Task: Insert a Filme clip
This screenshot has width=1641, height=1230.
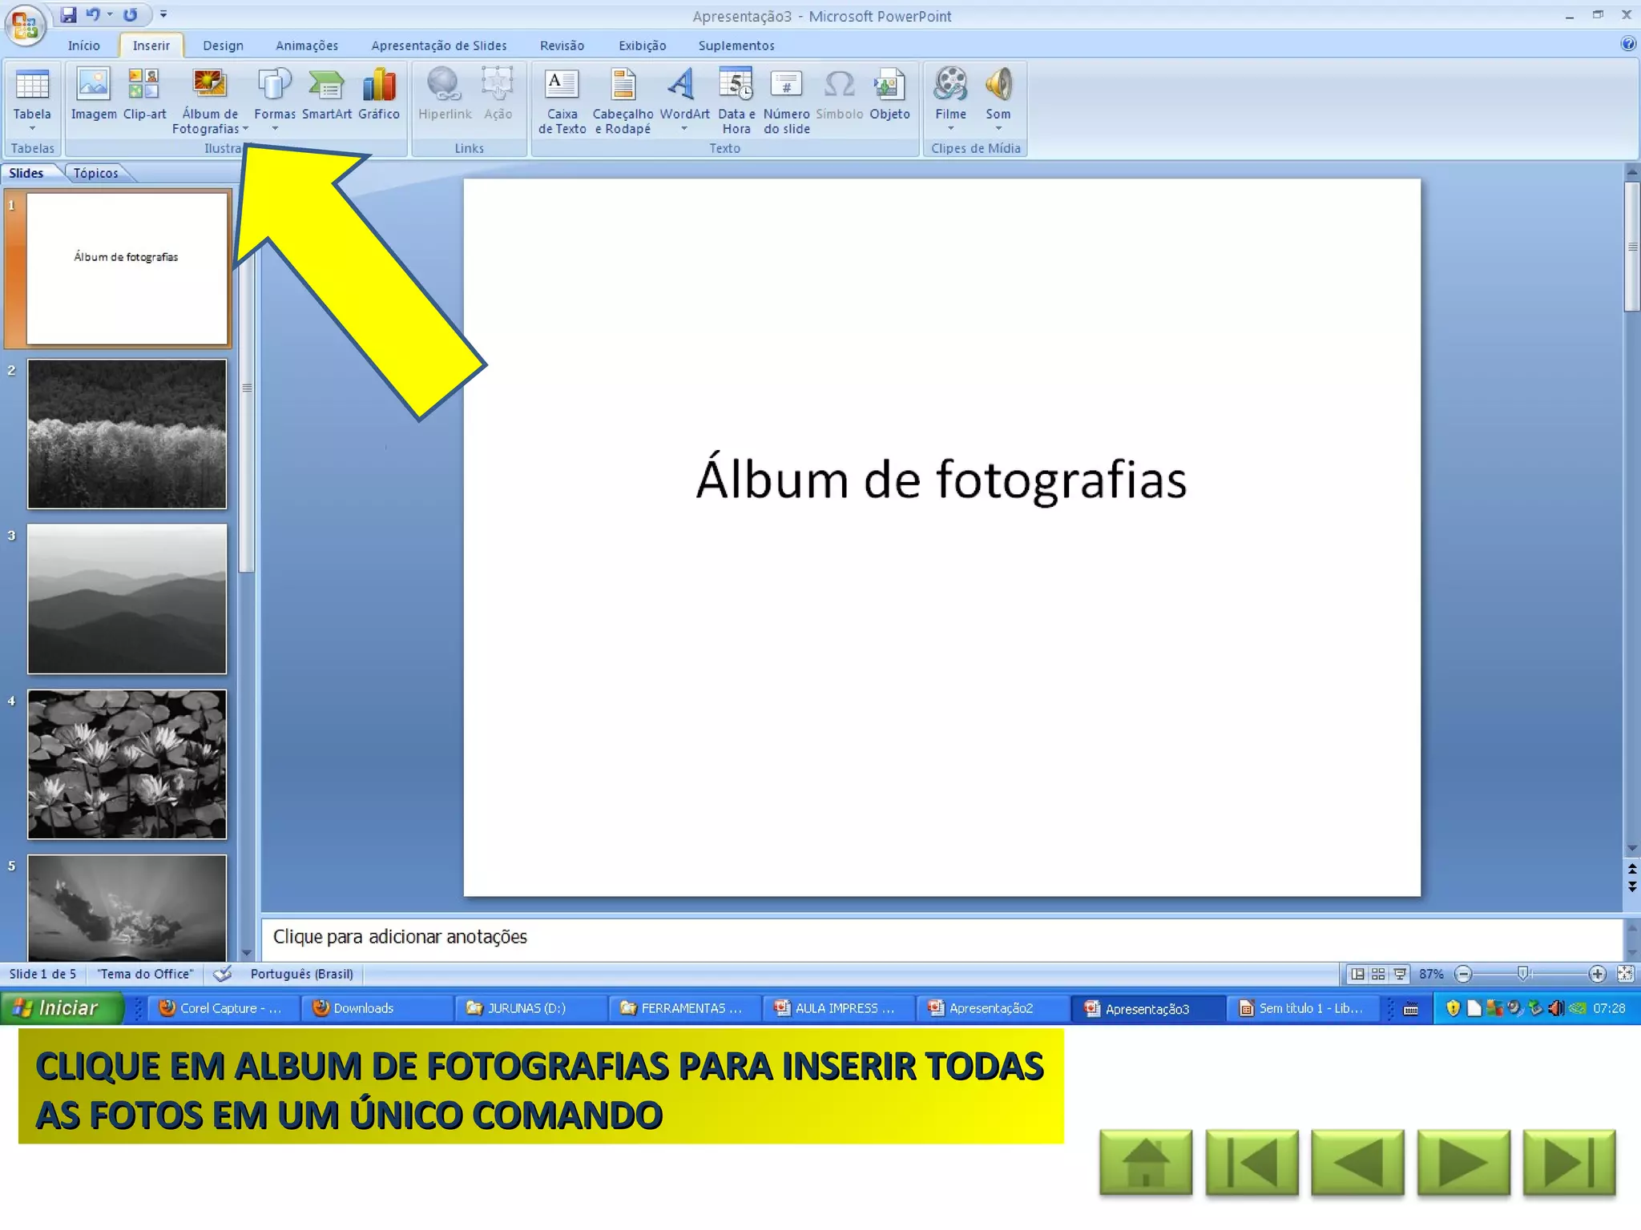Action: tap(950, 99)
